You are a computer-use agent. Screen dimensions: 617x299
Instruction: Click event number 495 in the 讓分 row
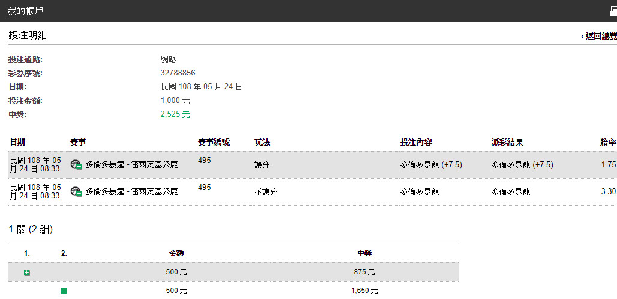pyautogui.click(x=204, y=161)
